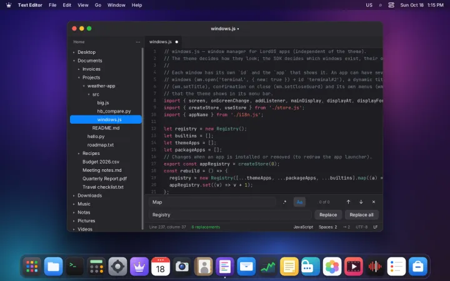
Task: Click the replace field containing Registry
Action: [230, 215]
